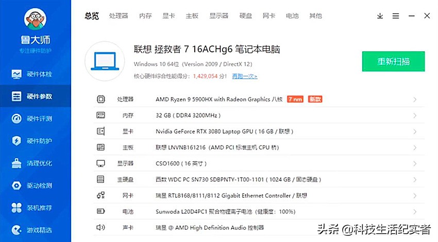Select RTL8168 Gigabit Ethernet Controller text

(231, 195)
